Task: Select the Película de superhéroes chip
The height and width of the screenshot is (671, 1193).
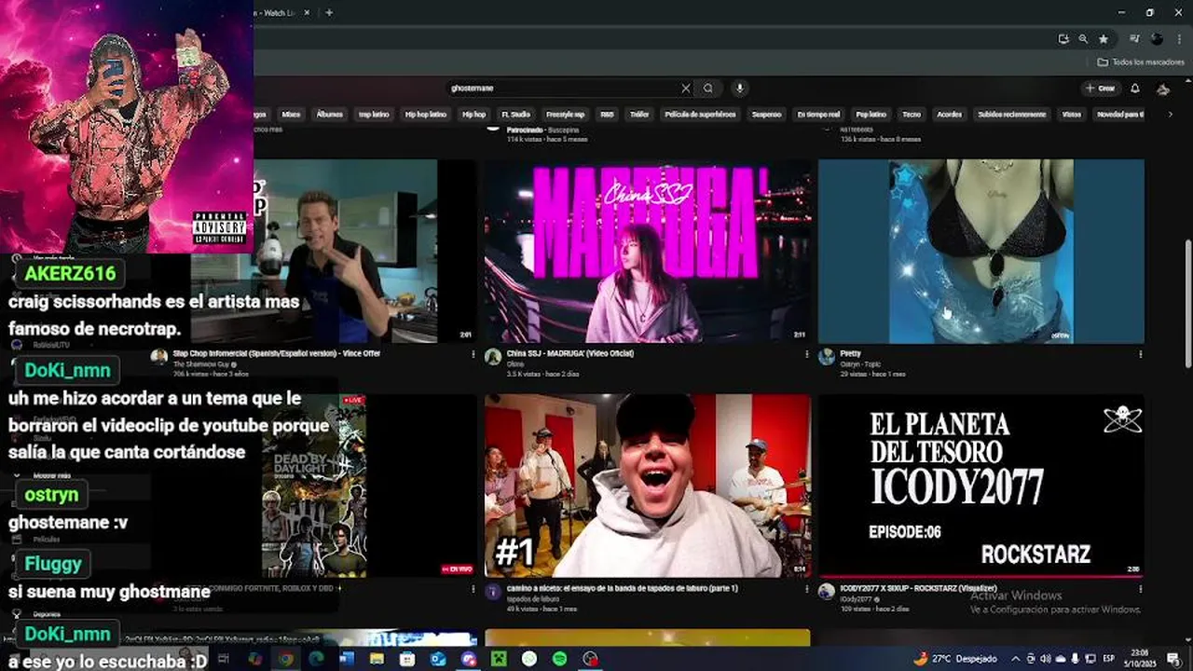Action: pos(701,115)
